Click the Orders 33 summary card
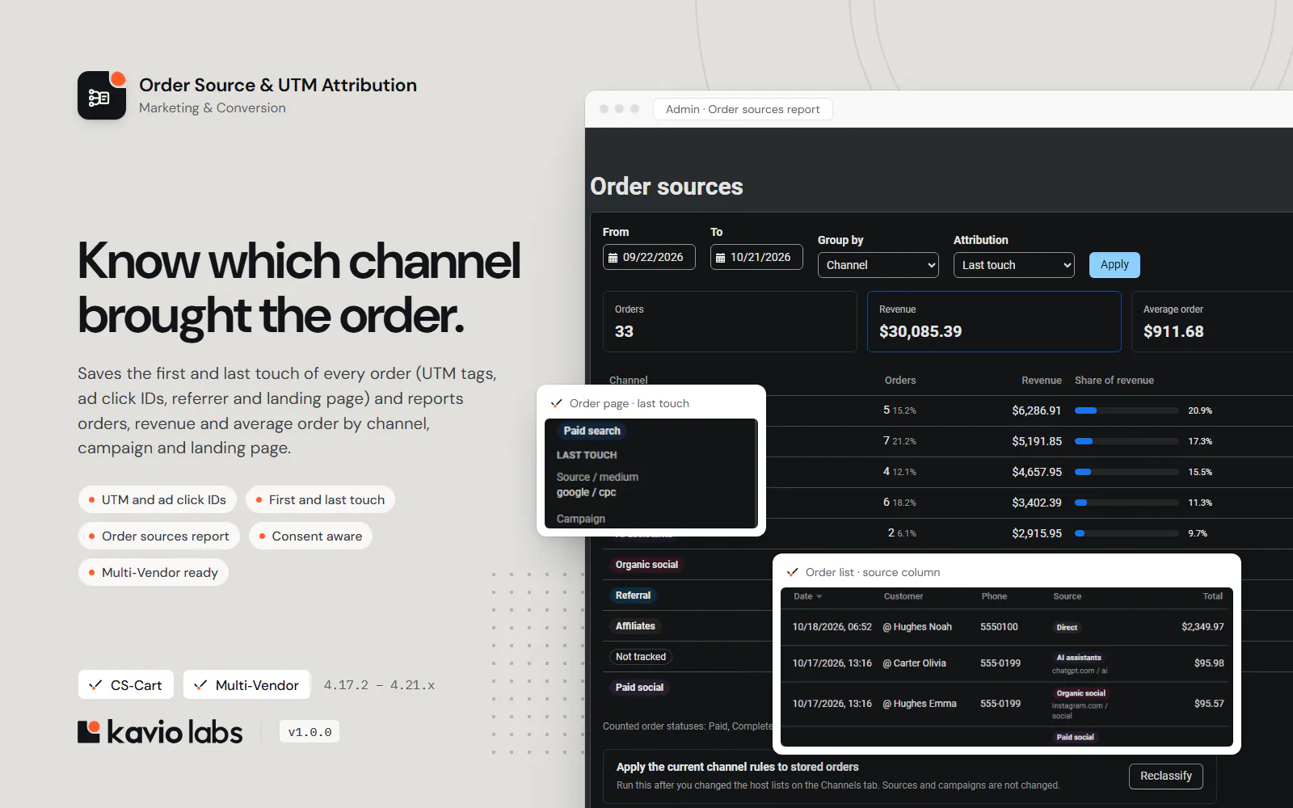This screenshot has width=1293, height=808. (730, 322)
